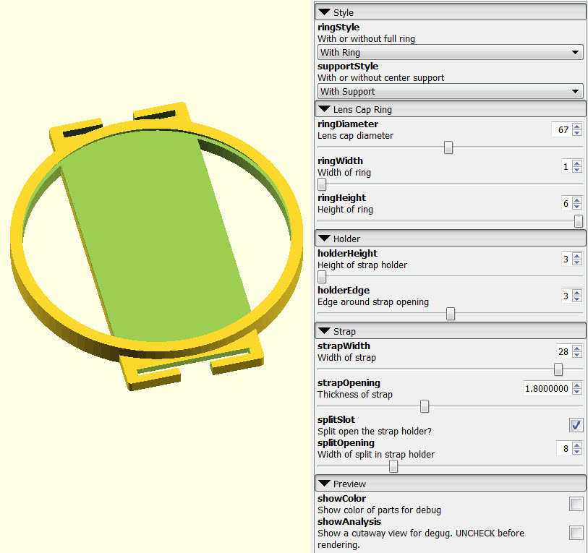Increase strapOpening with up arrow
The width and height of the screenshot is (588, 553).
pos(577,385)
